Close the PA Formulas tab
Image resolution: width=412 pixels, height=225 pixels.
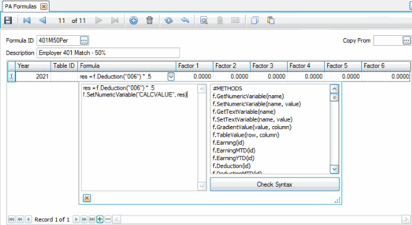coord(44,7)
